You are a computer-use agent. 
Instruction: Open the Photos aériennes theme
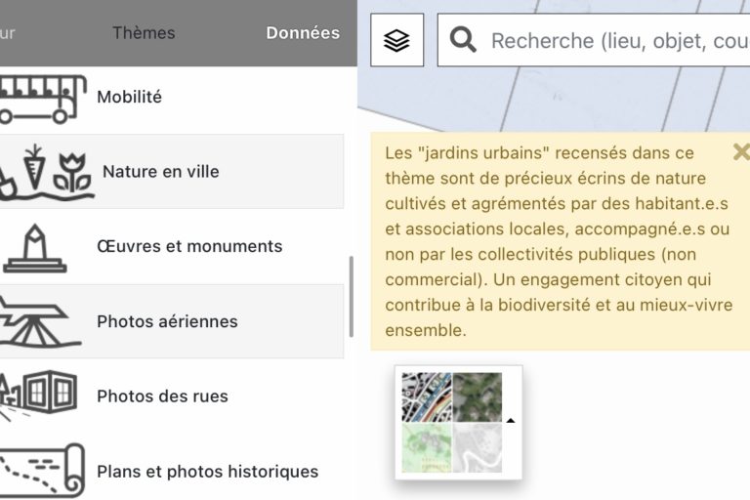pyautogui.click(x=167, y=321)
